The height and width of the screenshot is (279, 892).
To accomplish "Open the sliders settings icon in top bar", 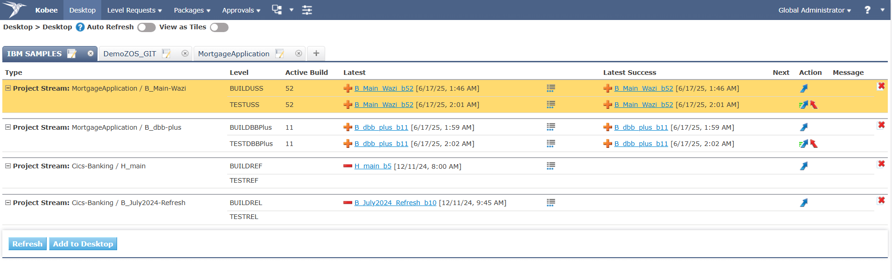I will pyautogui.click(x=307, y=10).
